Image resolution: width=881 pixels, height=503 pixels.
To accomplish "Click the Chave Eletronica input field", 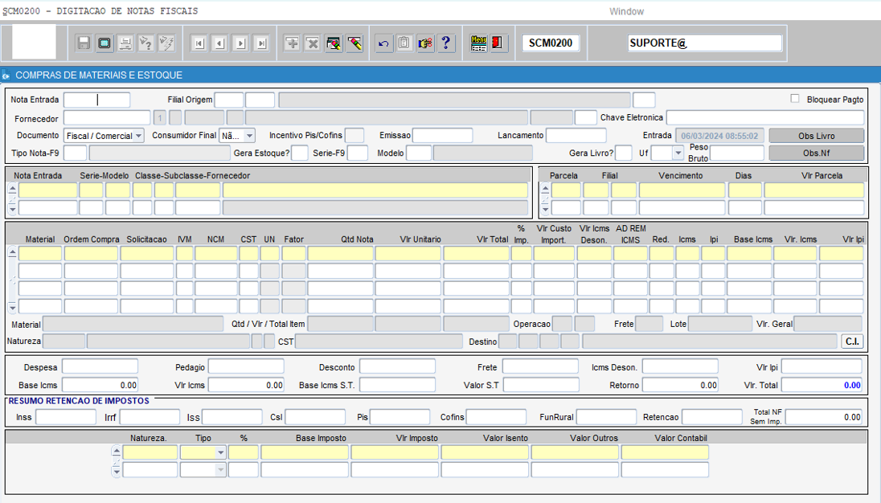I will (765, 117).
